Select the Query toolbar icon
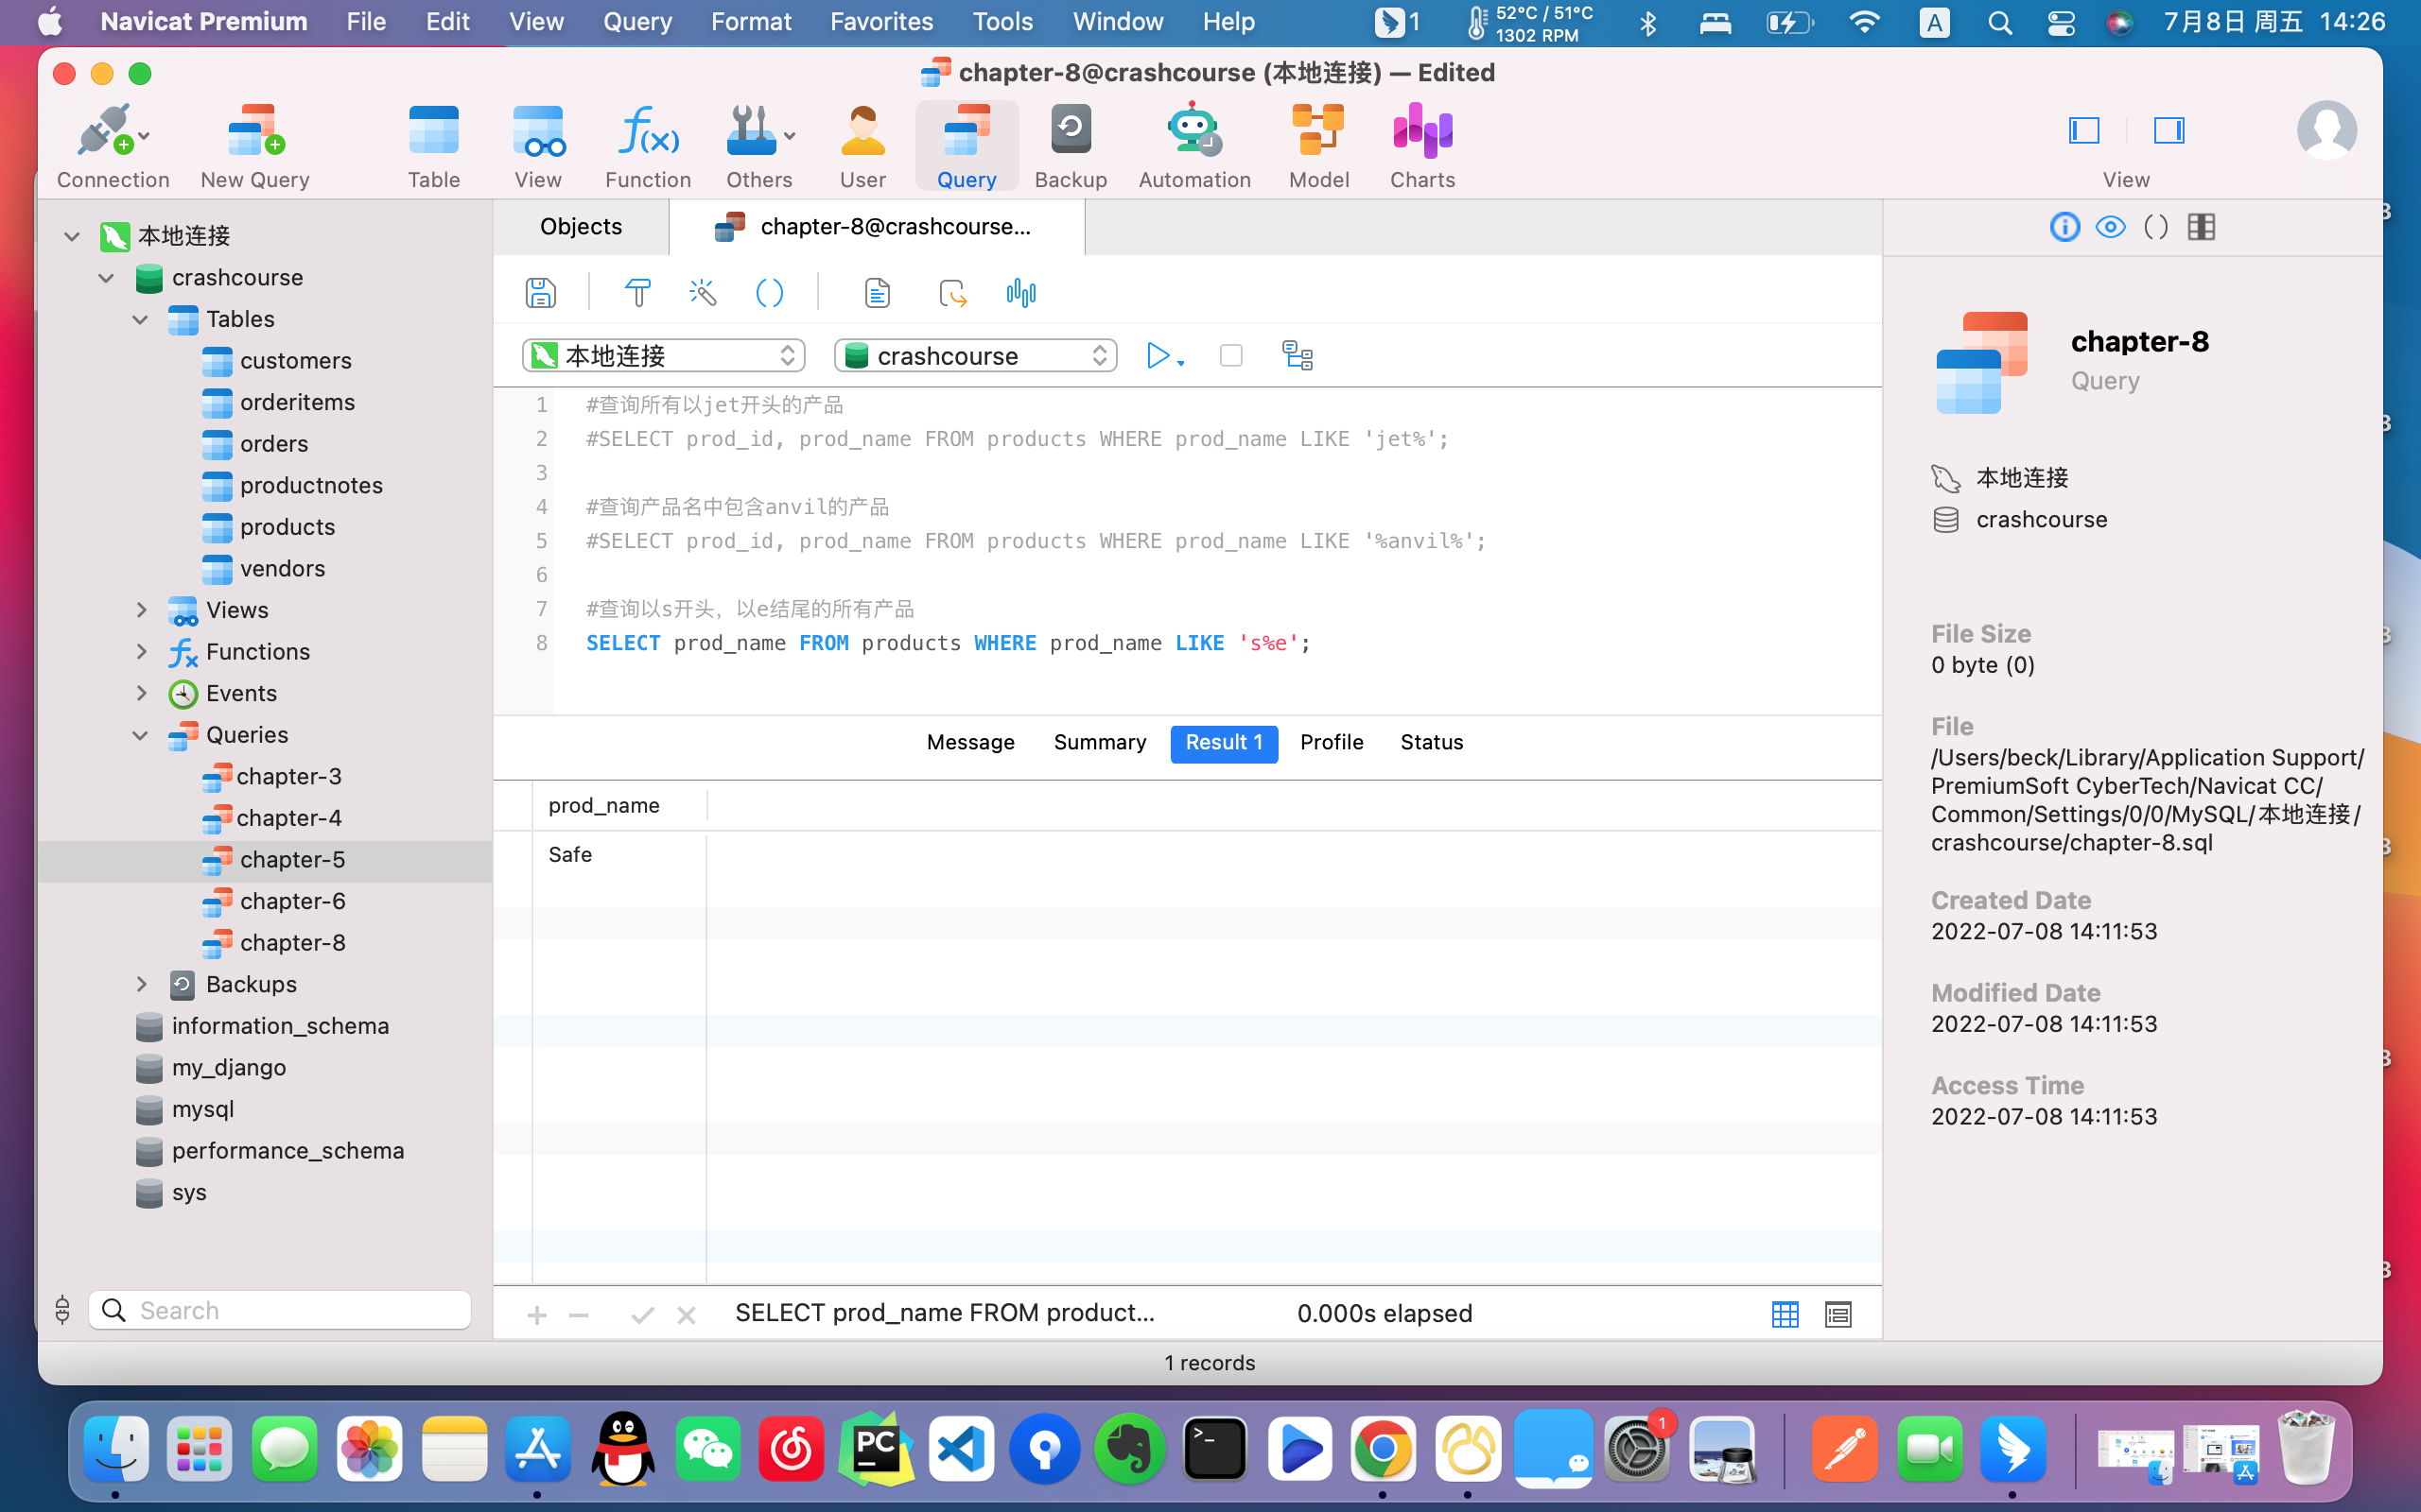This screenshot has width=2421, height=1512. (967, 146)
